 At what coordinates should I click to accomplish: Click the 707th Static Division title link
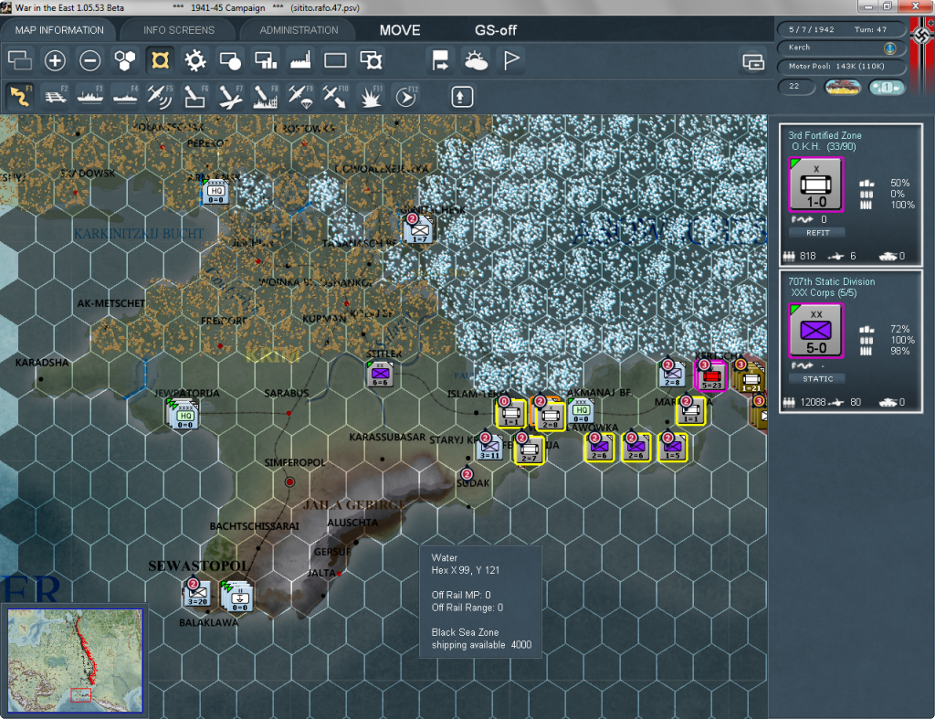tap(831, 281)
